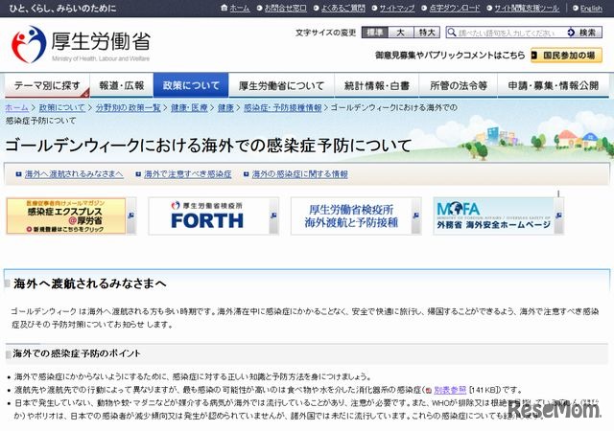Click 感染症・予防接種情報 in breadcrumb
Viewport: 614px width, 431px height.
282,107
